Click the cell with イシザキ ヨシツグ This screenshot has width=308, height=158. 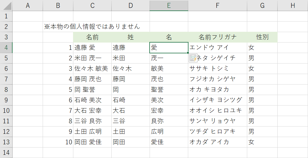pyautogui.click(x=217, y=100)
